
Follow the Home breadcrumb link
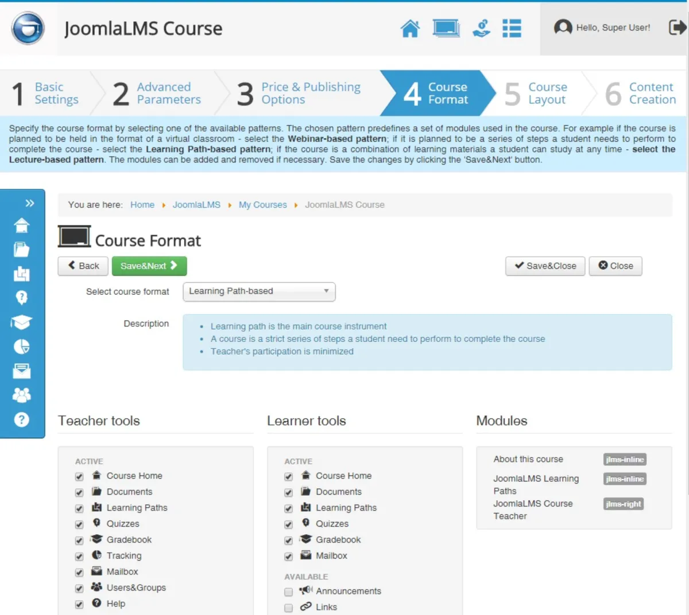pos(142,205)
